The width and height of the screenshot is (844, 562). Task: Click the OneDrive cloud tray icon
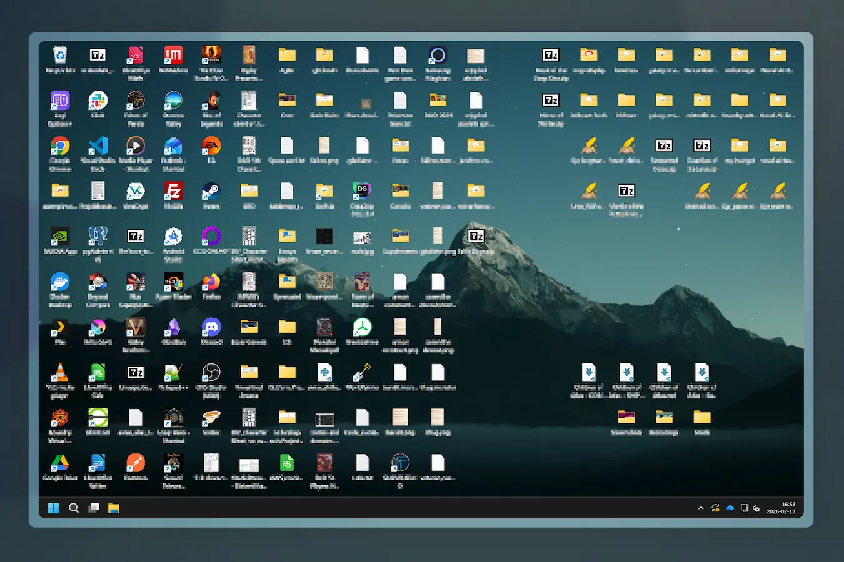pos(730,508)
